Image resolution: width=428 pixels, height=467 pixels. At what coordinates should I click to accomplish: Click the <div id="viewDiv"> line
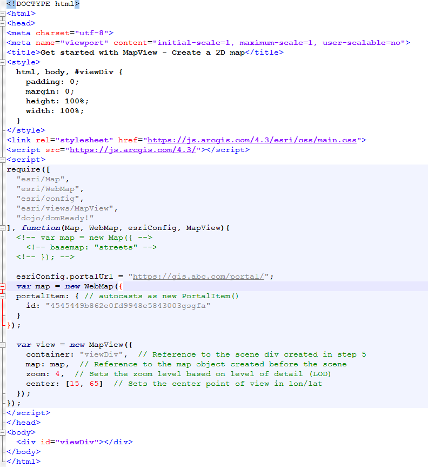[75, 442]
